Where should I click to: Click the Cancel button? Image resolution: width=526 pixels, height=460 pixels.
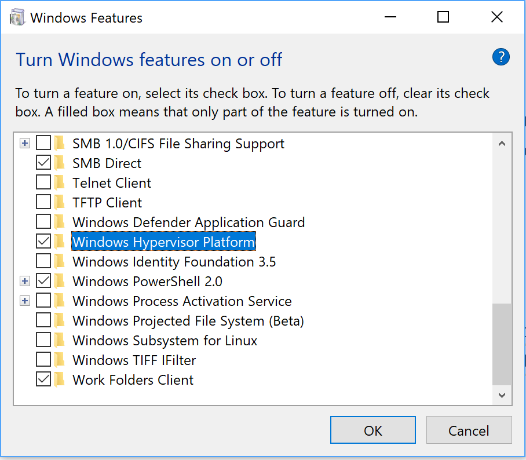click(469, 430)
